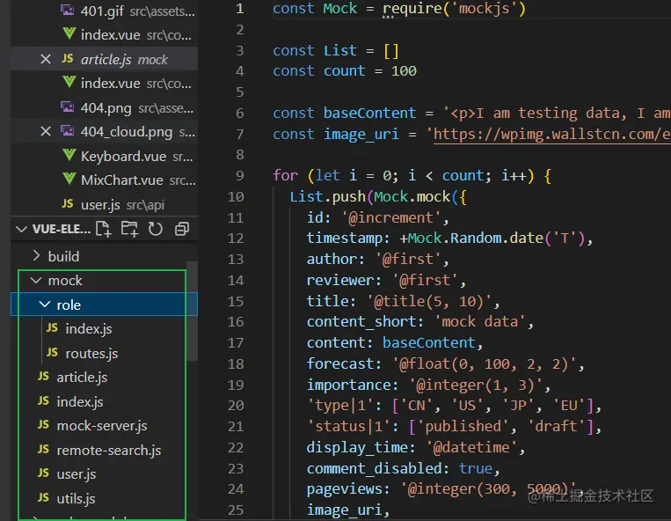671x521 pixels.
Task: Close the article.js mock open editor
Action: point(46,59)
